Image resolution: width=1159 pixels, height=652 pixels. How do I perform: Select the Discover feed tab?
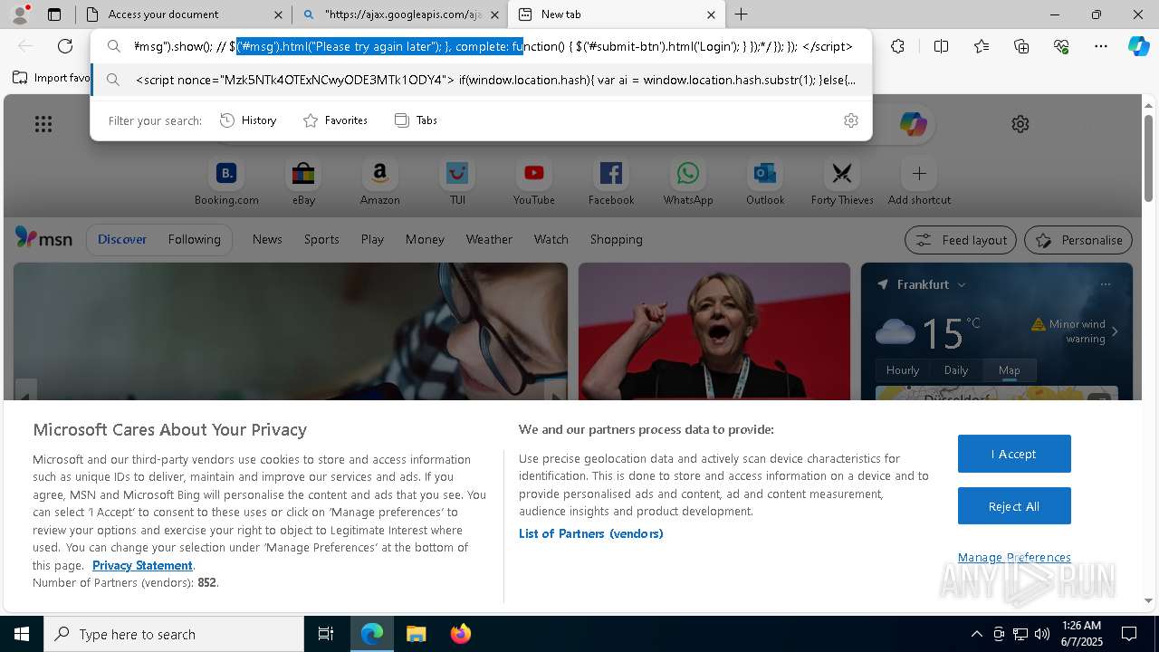pos(122,240)
